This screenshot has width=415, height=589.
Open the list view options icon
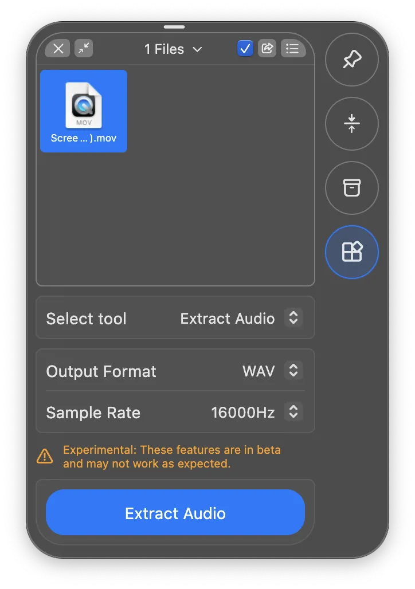pyautogui.click(x=293, y=48)
